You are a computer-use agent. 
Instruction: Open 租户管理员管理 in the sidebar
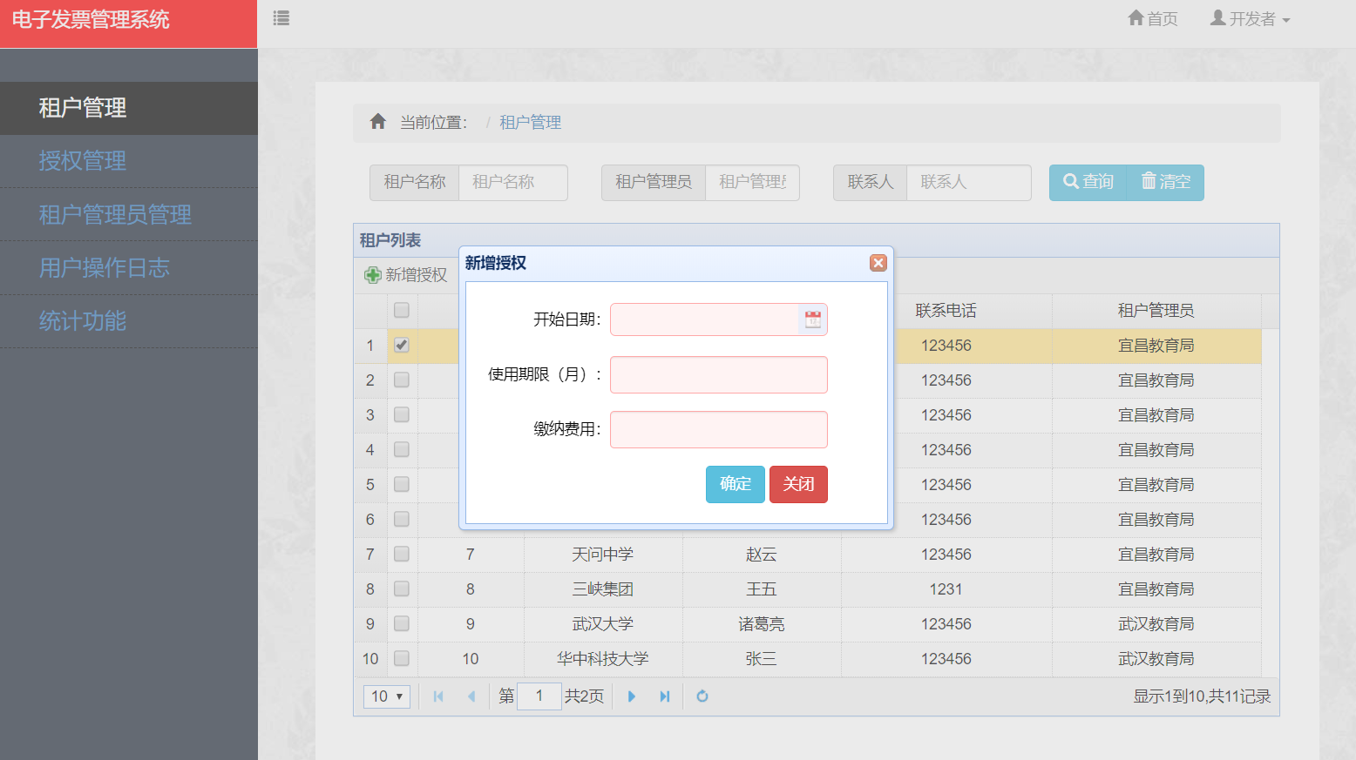tap(129, 214)
